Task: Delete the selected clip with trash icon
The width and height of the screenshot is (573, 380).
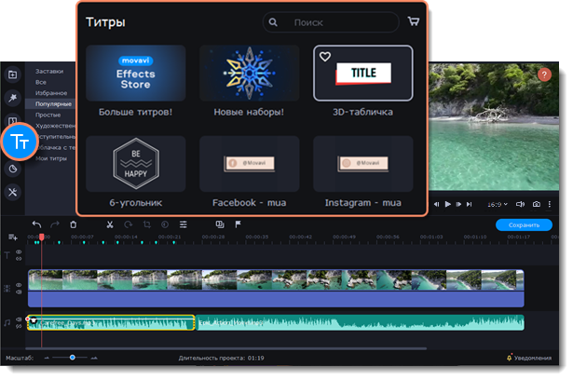Action: [x=74, y=224]
